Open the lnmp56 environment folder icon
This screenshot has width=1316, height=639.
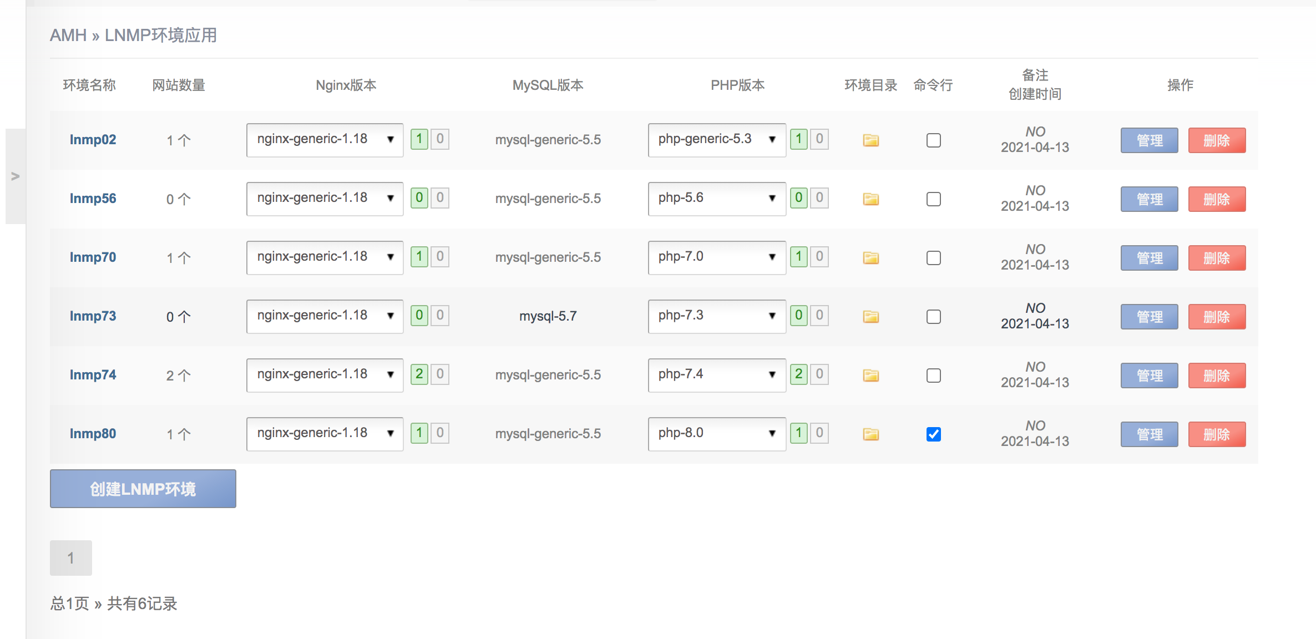(870, 199)
